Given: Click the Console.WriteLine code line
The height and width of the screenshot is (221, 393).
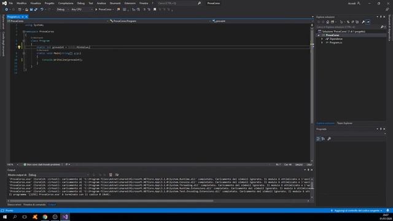Looking at the screenshot, I should pos(62,60).
